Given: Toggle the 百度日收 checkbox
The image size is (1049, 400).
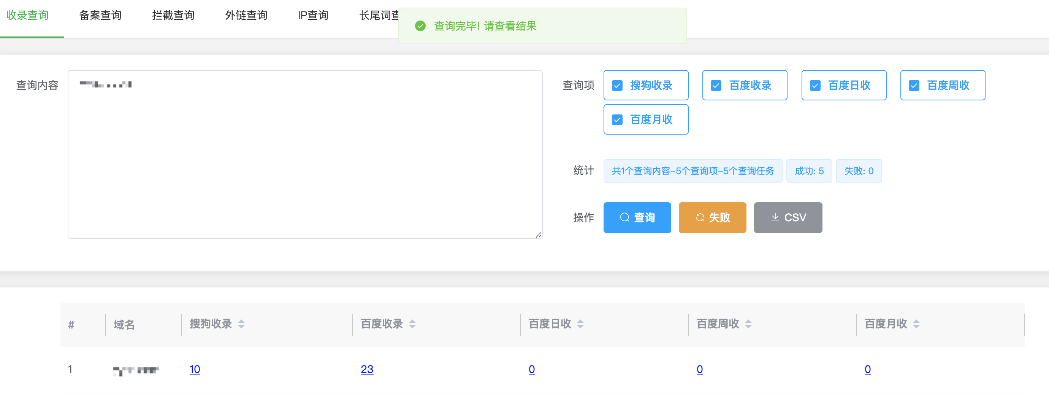Looking at the screenshot, I should coord(815,86).
